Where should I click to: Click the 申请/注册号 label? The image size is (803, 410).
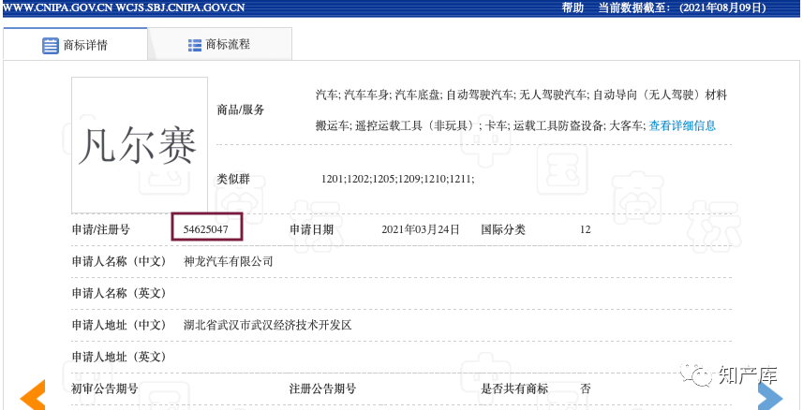coord(101,230)
